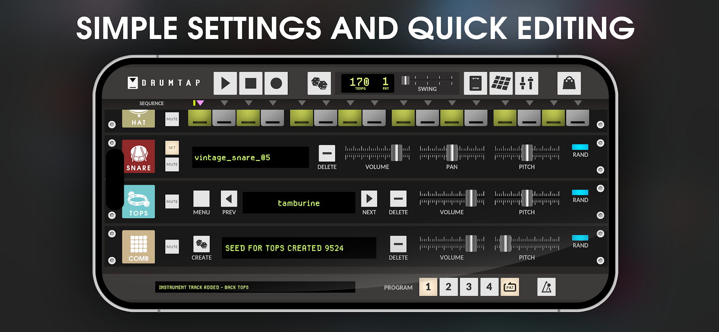The image size is (719, 332).
Task: Adjust TOPS VOLUME slider
Action: point(452,198)
